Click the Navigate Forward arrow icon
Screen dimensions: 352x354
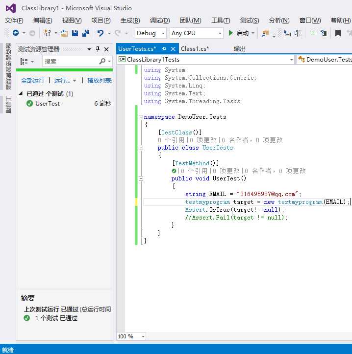pyautogui.click(x=32, y=33)
